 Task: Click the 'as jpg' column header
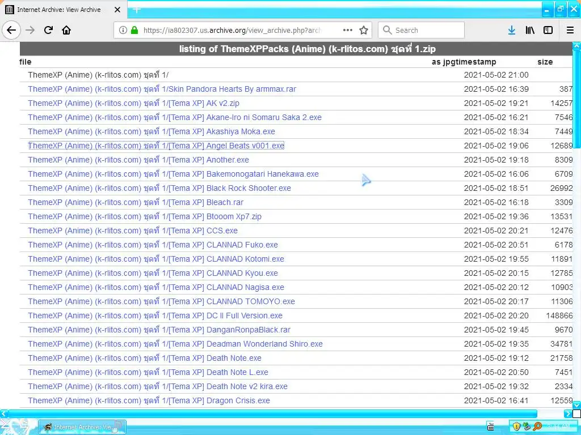click(443, 62)
